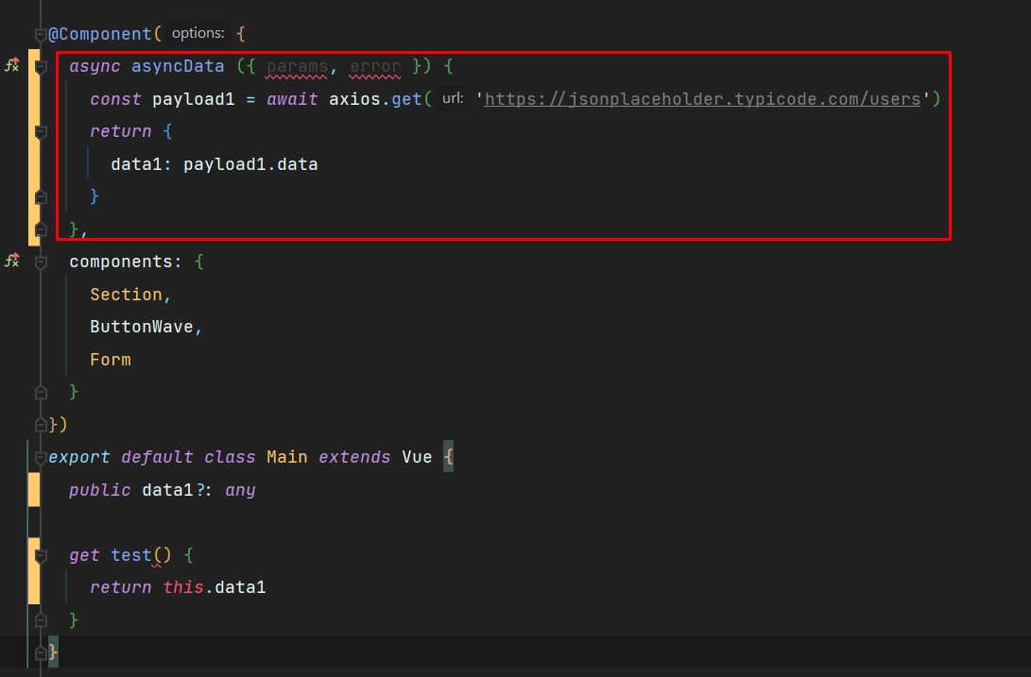Viewport: 1031px width, 677px height.
Task: Click the 'get' method after axios
Action: (x=406, y=99)
